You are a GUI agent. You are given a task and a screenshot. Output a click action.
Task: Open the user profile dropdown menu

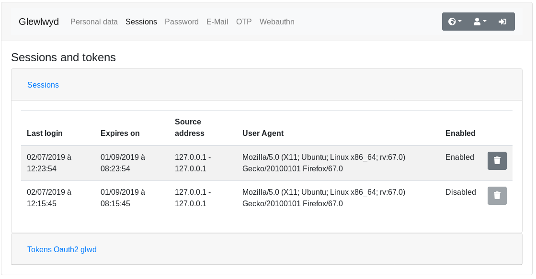pyautogui.click(x=479, y=22)
